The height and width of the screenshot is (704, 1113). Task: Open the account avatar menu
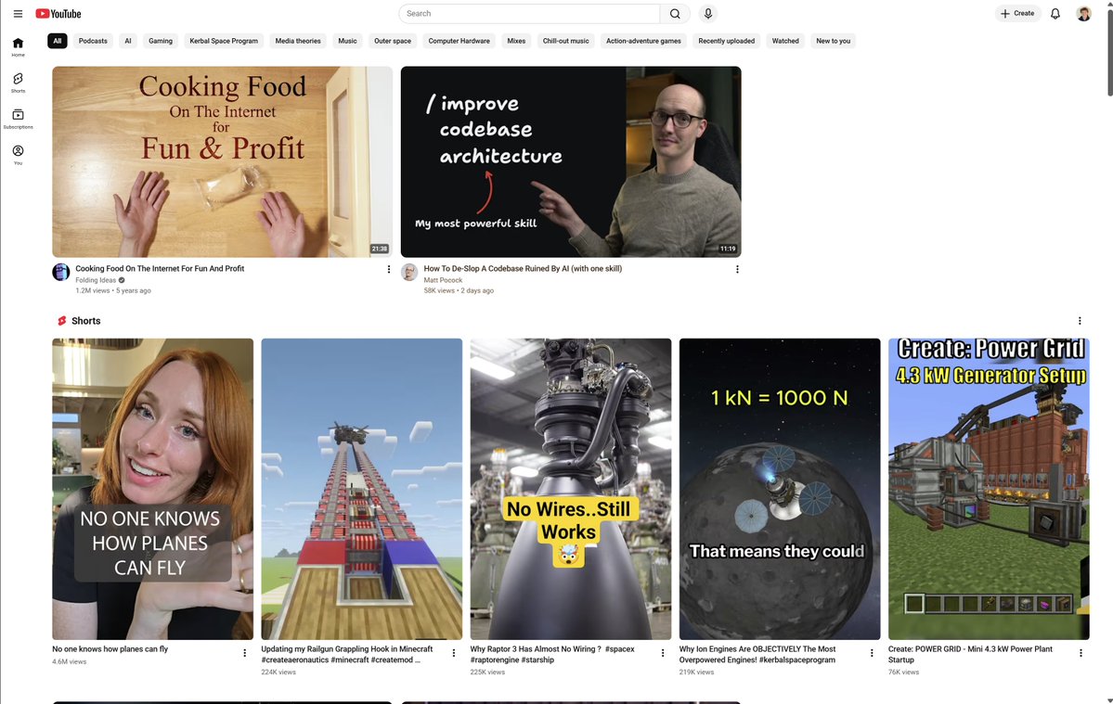pyautogui.click(x=1083, y=14)
